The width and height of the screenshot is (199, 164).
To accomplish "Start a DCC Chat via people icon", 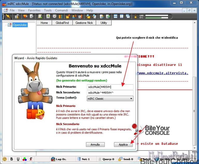I will [x=74, y=16].
